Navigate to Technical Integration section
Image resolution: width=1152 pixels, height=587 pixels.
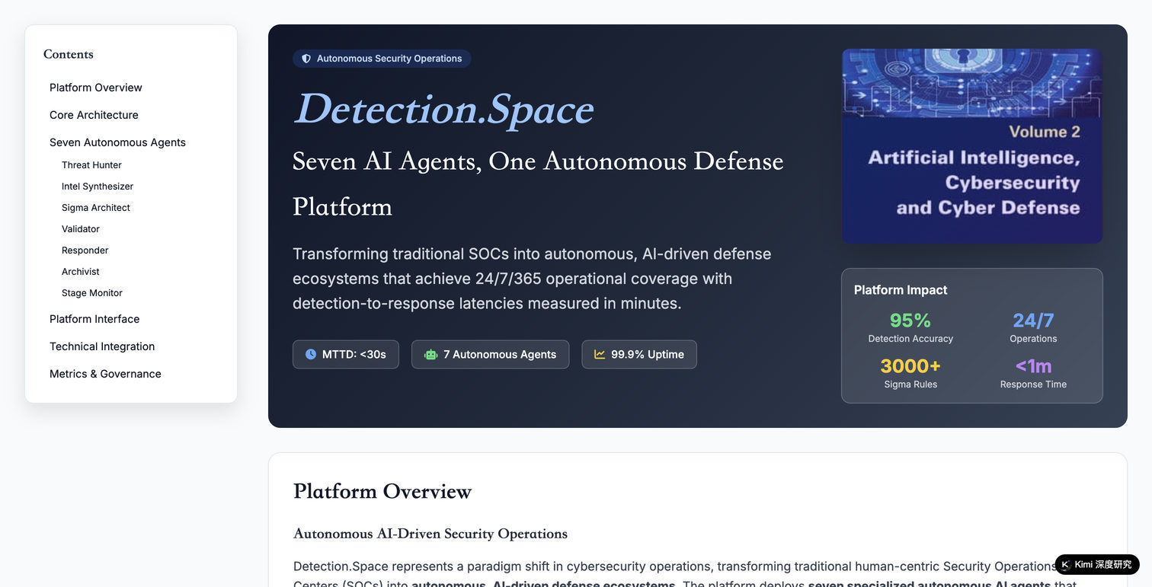(x=102, y=346)
